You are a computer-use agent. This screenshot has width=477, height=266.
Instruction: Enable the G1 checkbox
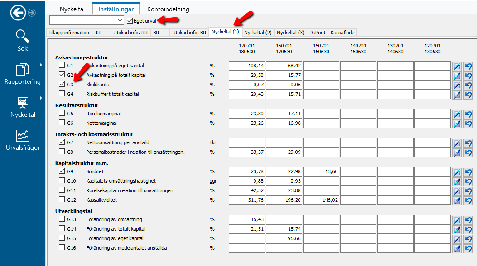coord(62,65)
